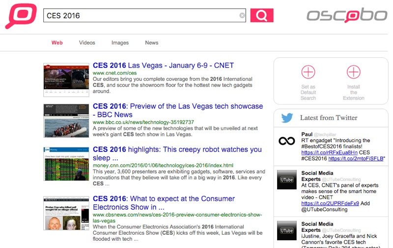Image resolution: width=393 pixels, height=248 pixels.
Task: Switch to the Videos tab
Action: click(87, 43)
